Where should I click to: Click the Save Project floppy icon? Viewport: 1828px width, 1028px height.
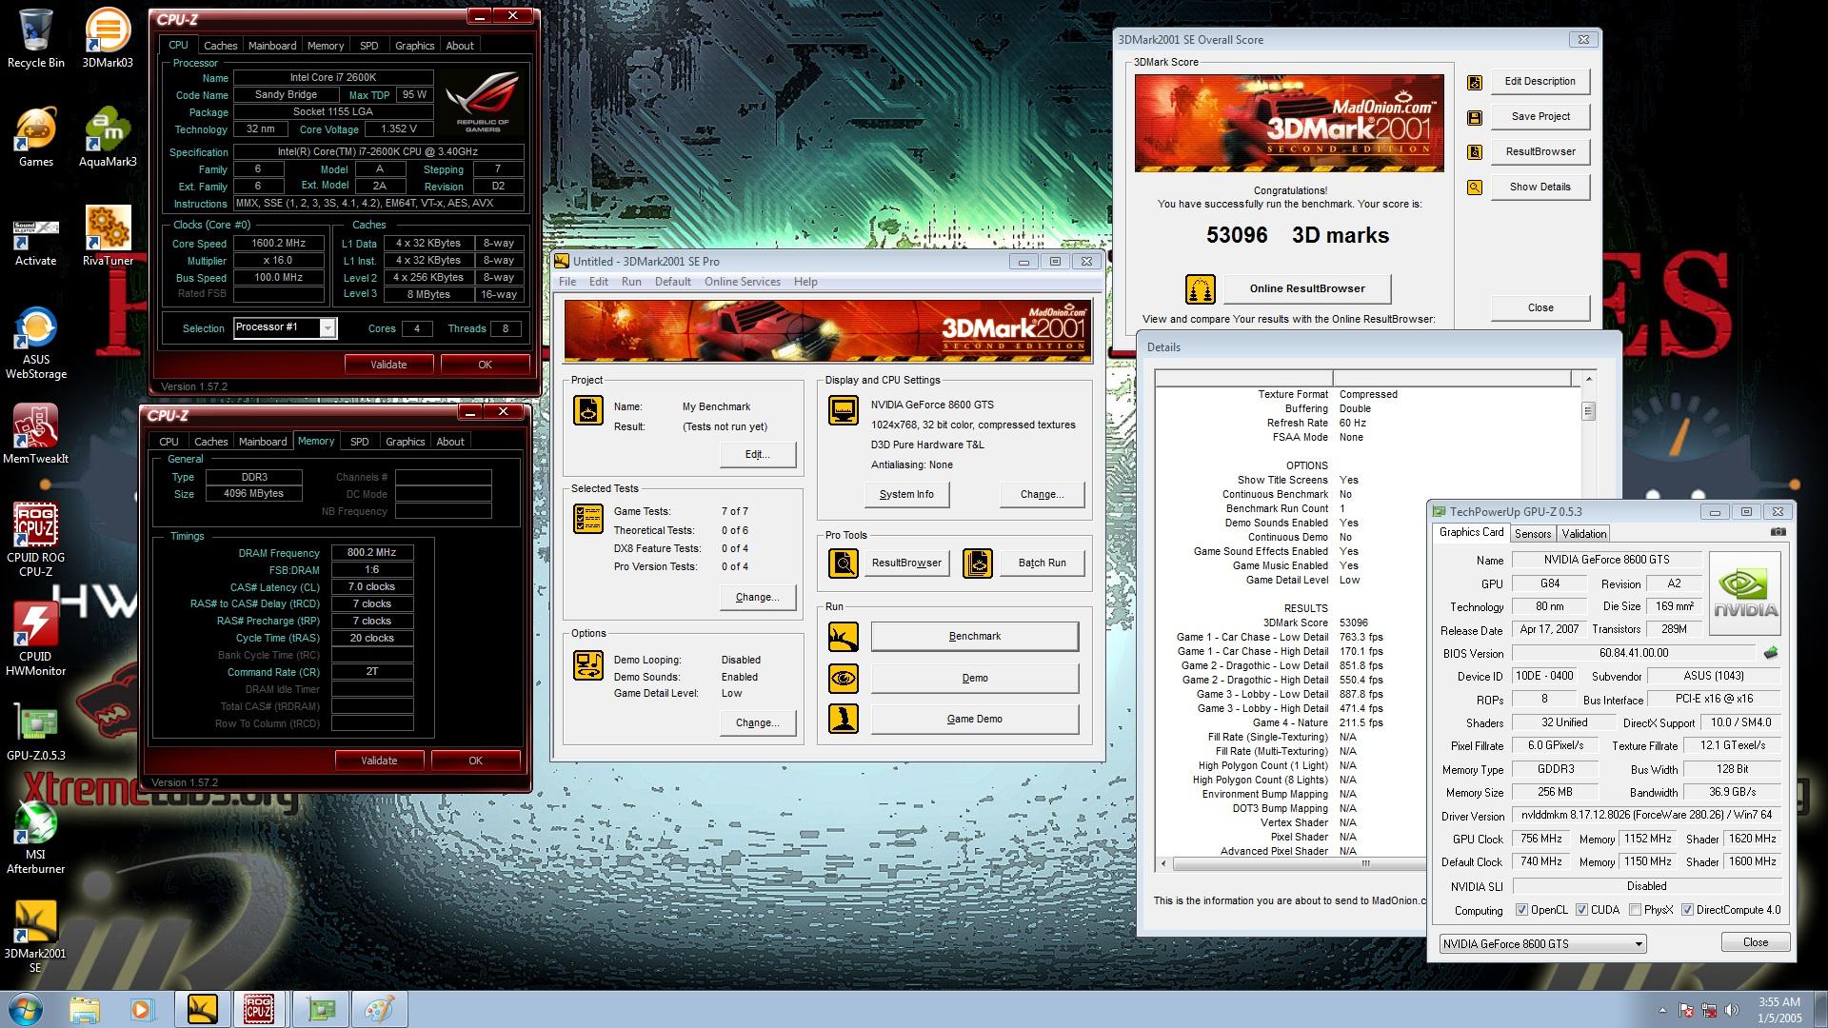1475,117
